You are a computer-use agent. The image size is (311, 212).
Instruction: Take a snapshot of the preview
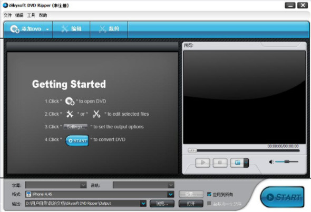point(237,163)
